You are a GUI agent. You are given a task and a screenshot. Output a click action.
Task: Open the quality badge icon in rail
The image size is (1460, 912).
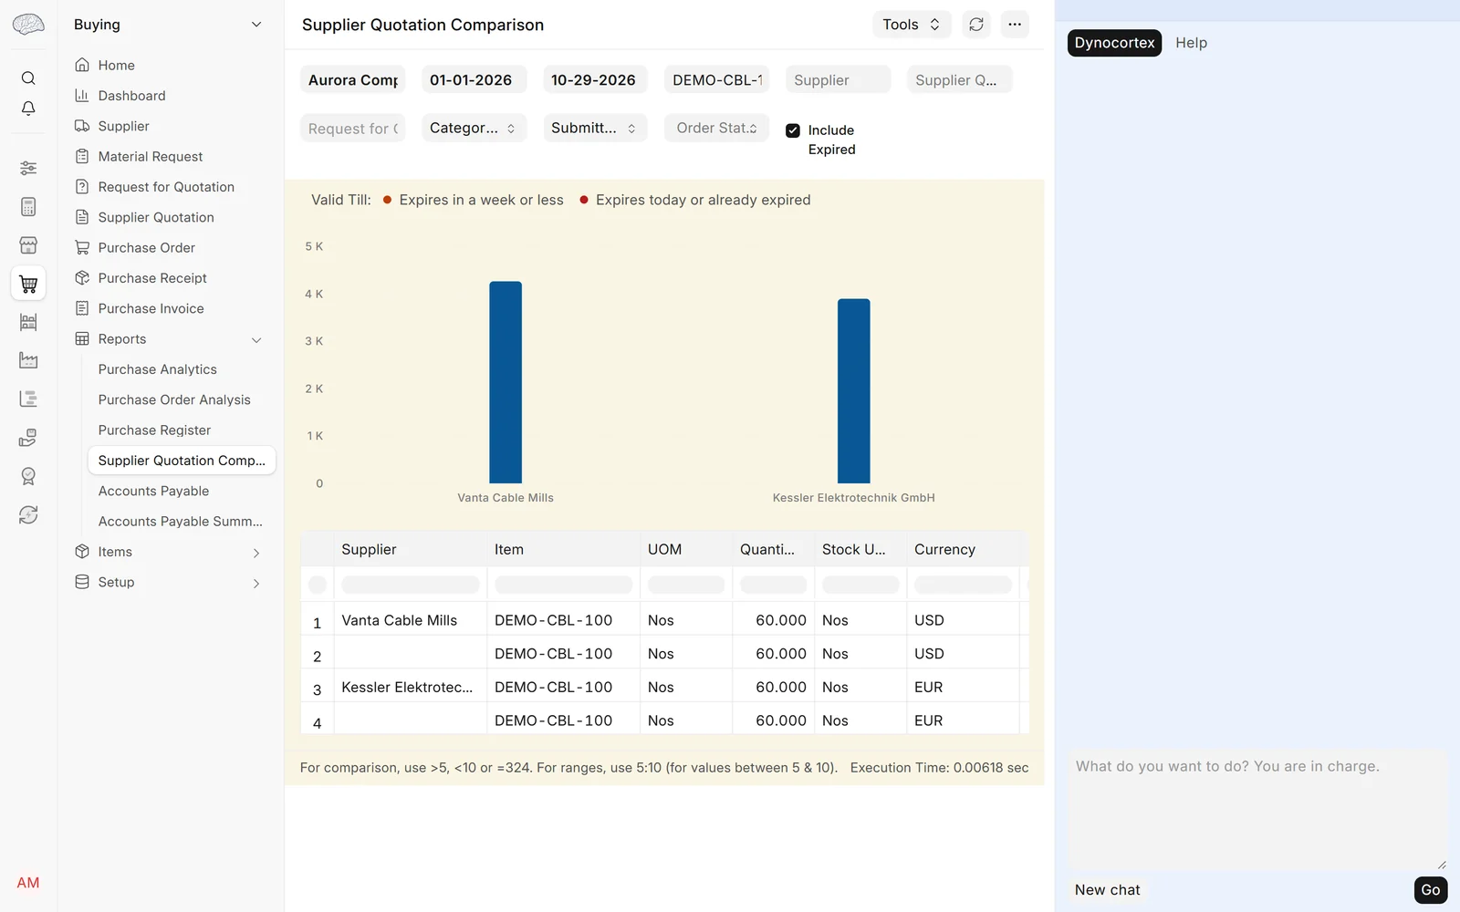click(x=28, y=476)
